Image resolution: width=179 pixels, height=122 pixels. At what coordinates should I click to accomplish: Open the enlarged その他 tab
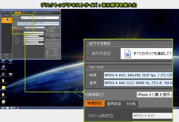pos(131,104)
